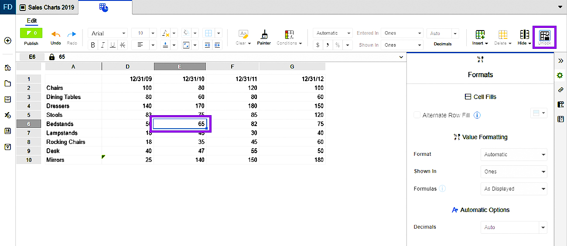Select column header G

[x=292, y=66]
